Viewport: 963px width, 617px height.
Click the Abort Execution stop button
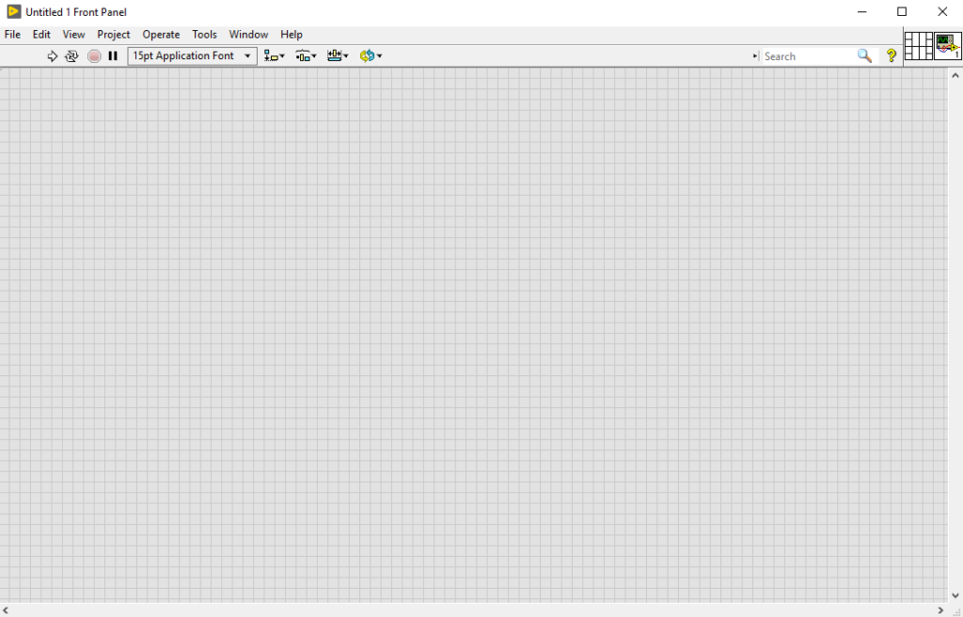(94, 55)
